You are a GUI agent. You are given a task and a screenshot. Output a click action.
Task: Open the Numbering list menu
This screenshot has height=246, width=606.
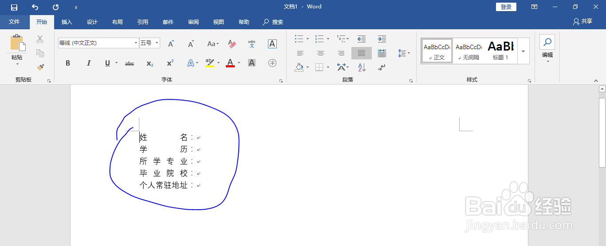click(322, 39)
